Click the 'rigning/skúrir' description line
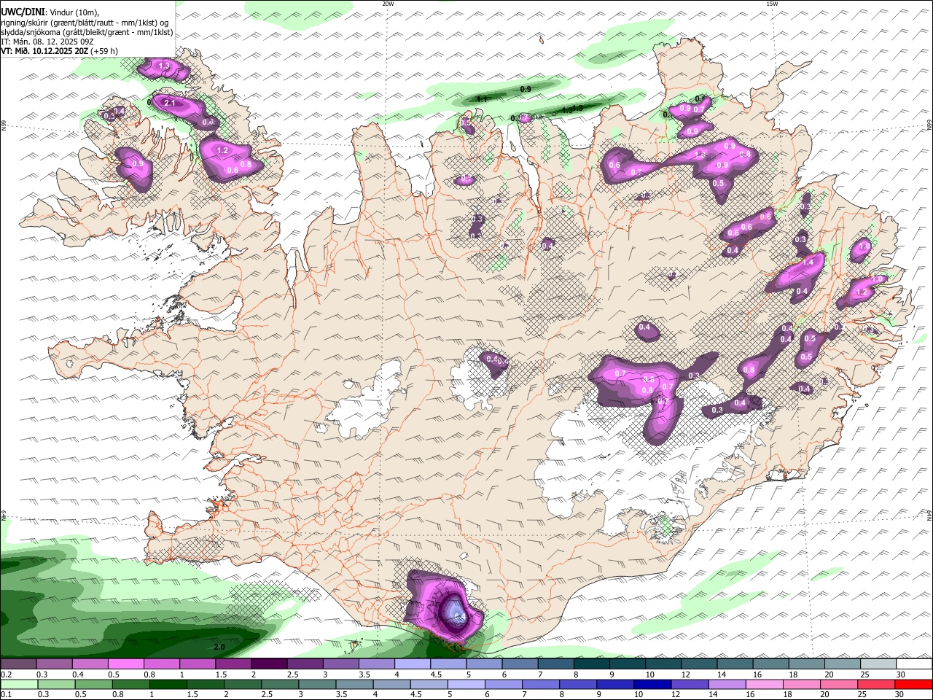The image size is (933, 700). point(84,22)
